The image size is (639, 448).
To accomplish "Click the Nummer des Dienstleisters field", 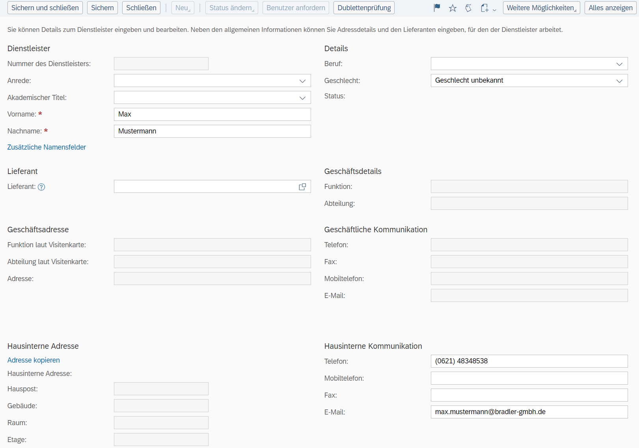I will [161, 64].
